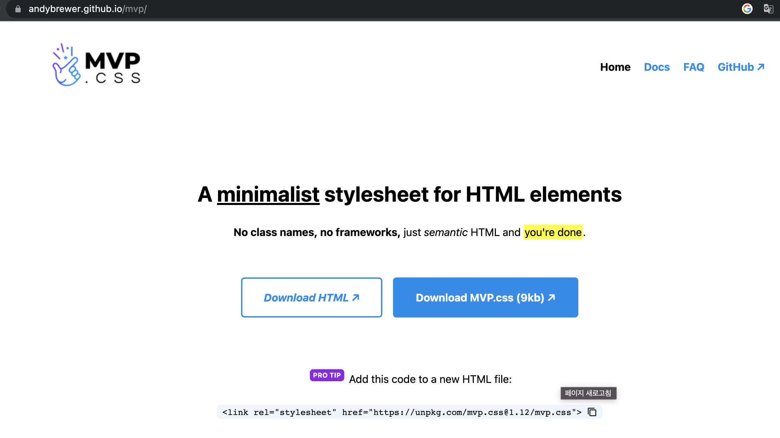Focus the andybrewer.github.io address field
The image size is (780, 438).
pyautogui.click(x=87, y=9)
